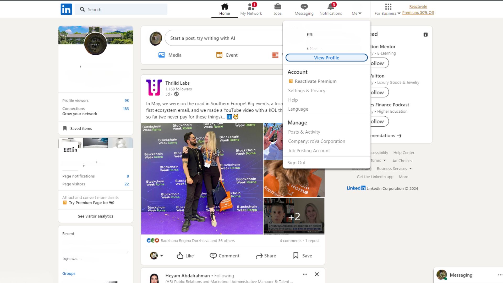Click the Premium gold icon beside Reactivate Premium
The width and height of the screenshot is (503, 283).
tap(291, 81)
